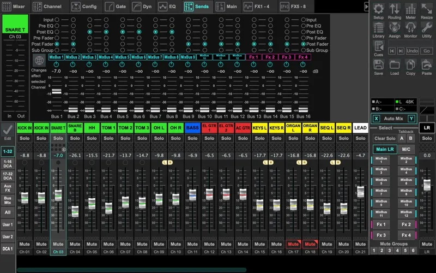Click the previous cue arrow button
The width and height of the screenshot is (436, 273).
(x=392, y=51)
